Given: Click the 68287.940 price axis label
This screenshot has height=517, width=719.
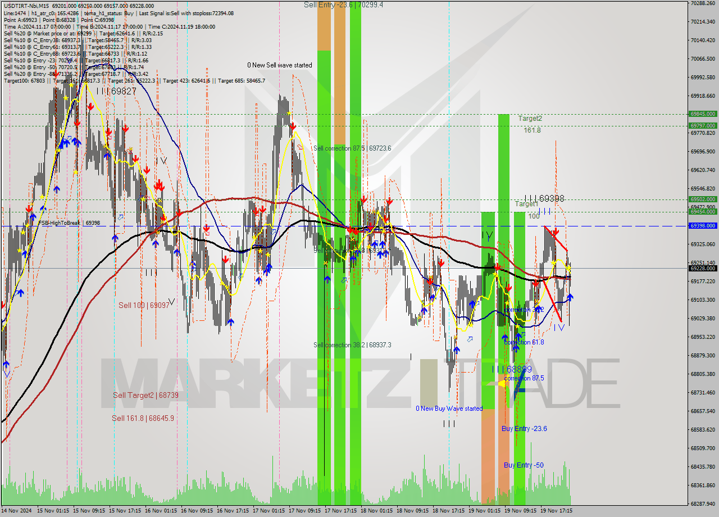Looking at the screenshot, I should 703,504.
